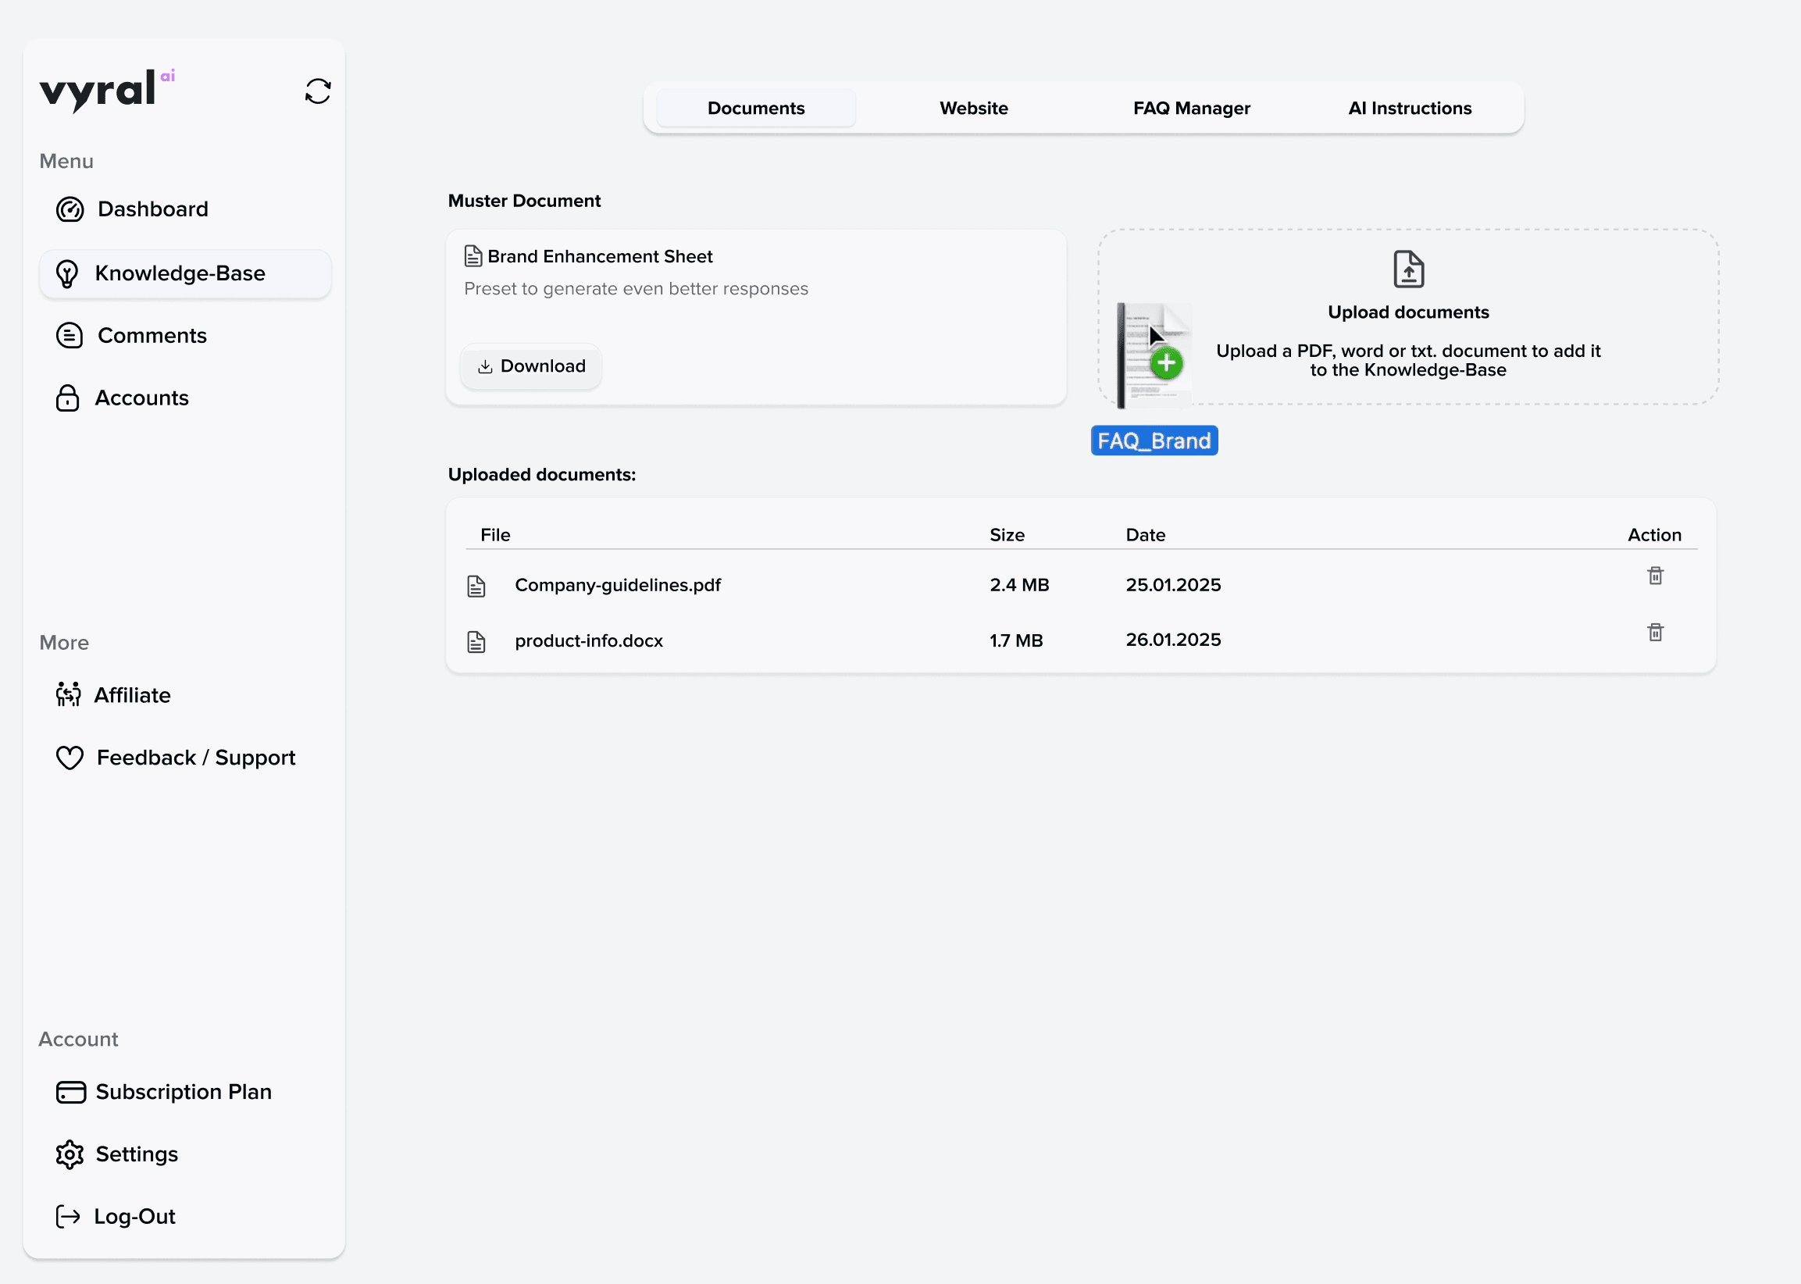Click the 'Uploaded documents:' heading
The height and width of the screenshot is (1284, 1801).
click(x=541, y=474)
